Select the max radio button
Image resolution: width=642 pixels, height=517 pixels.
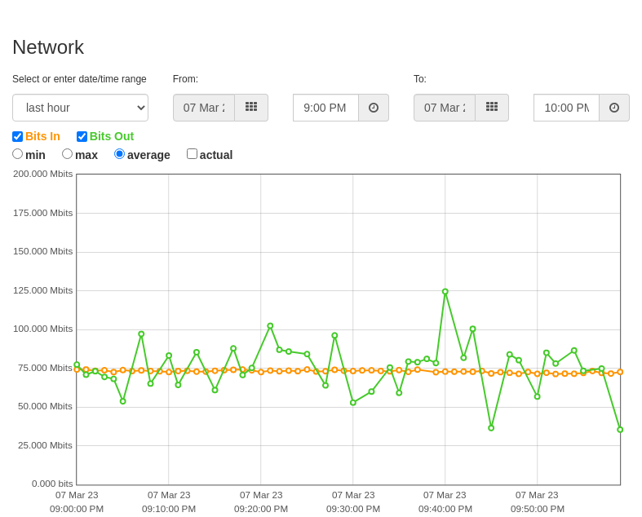tap(67, 154)
